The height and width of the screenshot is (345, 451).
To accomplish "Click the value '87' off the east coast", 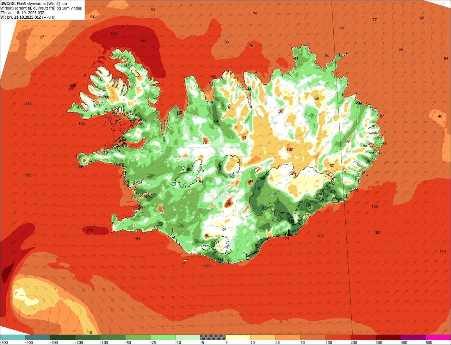I will (x=382, y=116).
